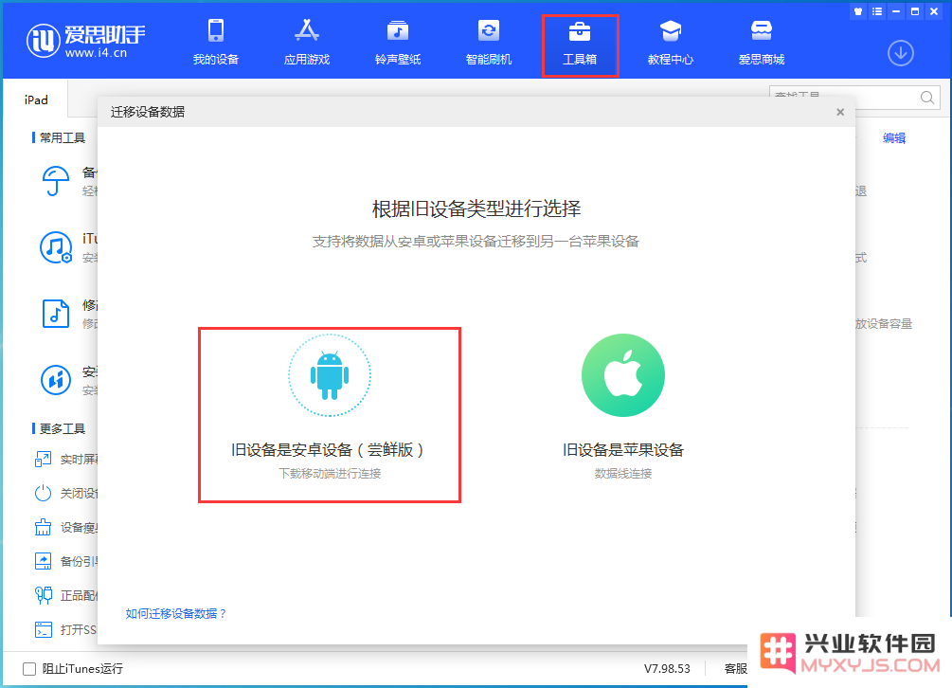
Task: Select the 工具箱 toolbox tab
Action: coord(580,45)
